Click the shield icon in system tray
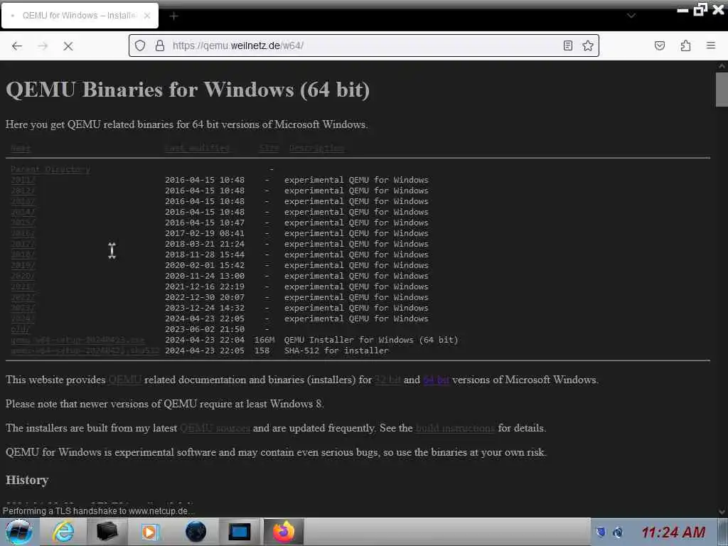The height and width of the screenshot is (546, 728). (601, 532)
